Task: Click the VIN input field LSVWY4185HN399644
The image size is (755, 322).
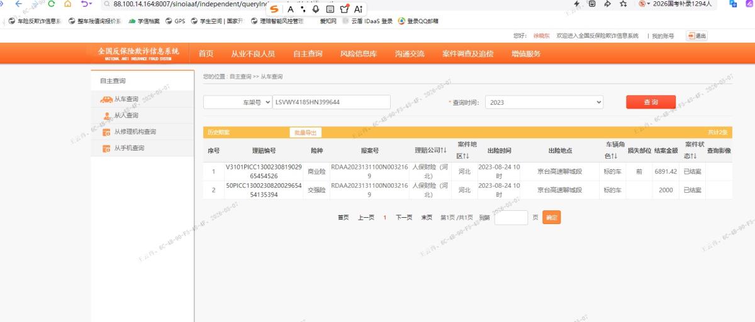Action: [x=332, y=102]
